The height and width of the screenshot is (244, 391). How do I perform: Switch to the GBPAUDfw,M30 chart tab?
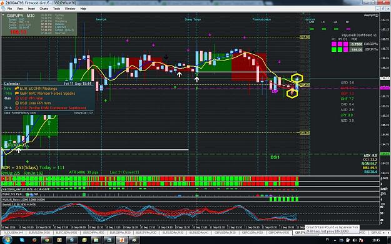point(225,233)
